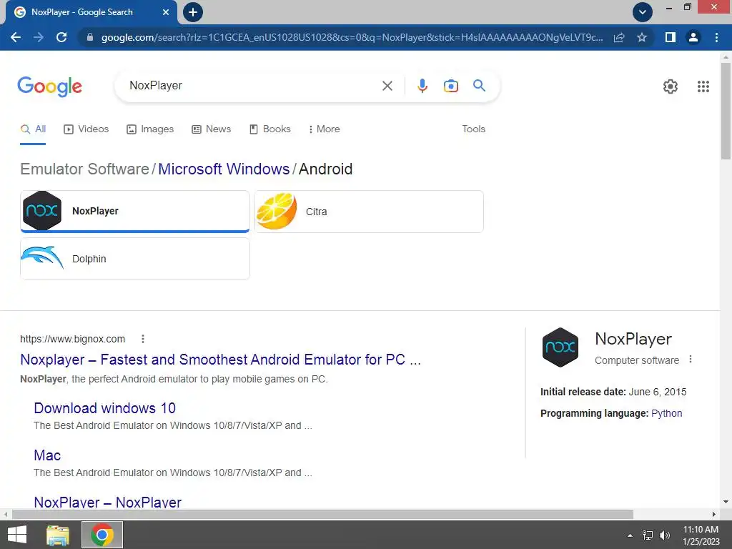Open the search Tools options

pos(473,129)
